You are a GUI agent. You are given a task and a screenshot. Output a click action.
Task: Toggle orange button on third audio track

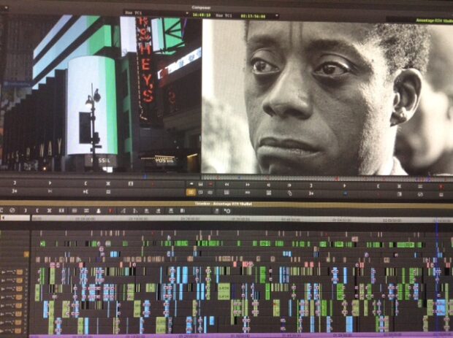click(x=19, y=288)
